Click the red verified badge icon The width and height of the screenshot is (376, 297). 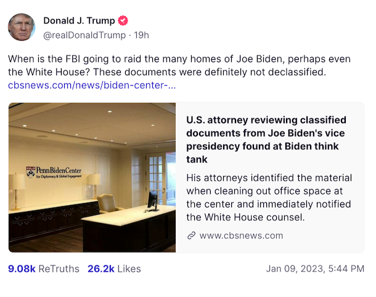tap(123, 20)
